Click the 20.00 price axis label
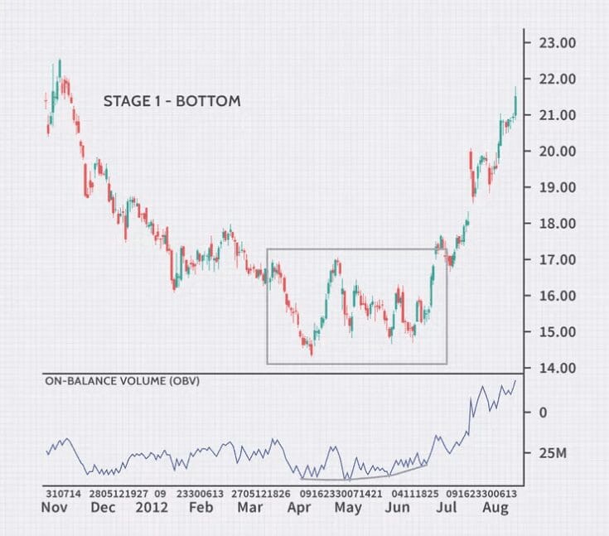This screenshot has width=609, height=536. pos(558,151)
